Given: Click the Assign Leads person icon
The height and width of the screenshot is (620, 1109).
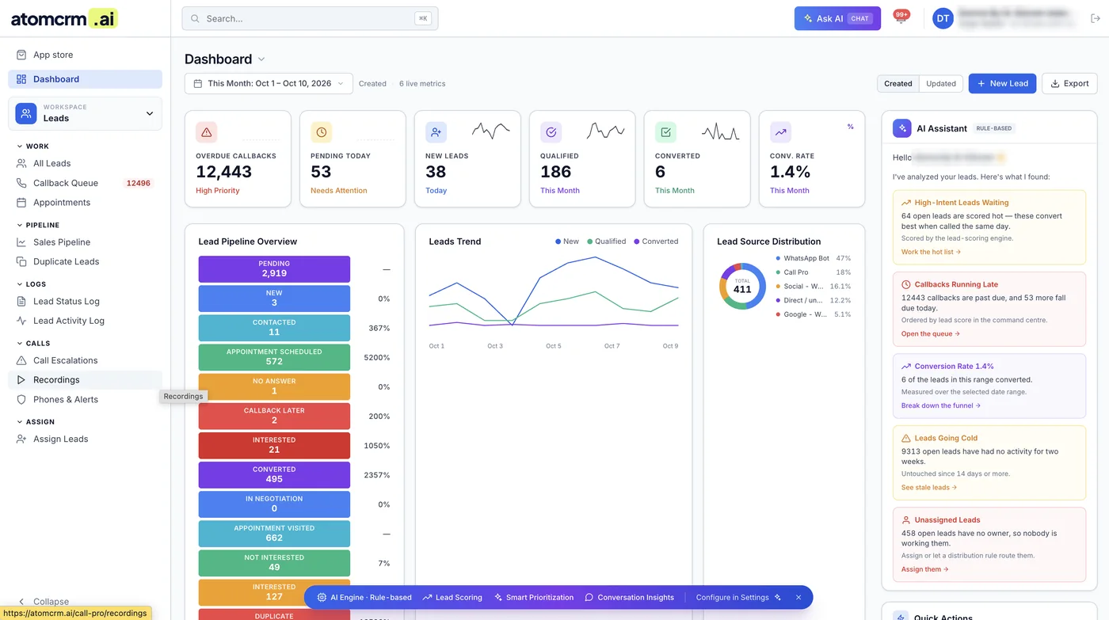Looking at the screenshot, I should pos(21,439).
